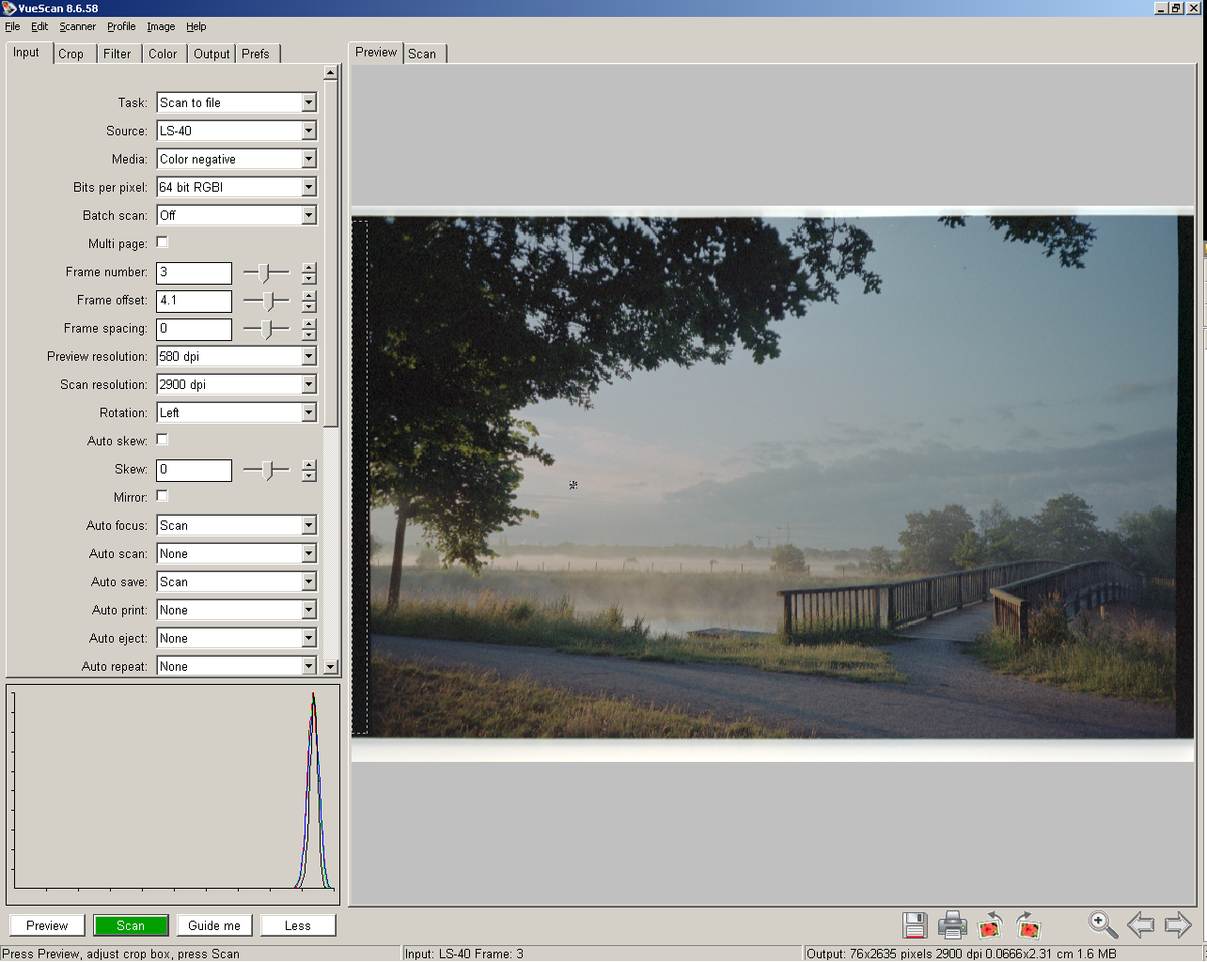Viewport: 1207px width, 962px height.
Task: Click the settings panel scroll up arrow
Action: [x=330, y=72]
